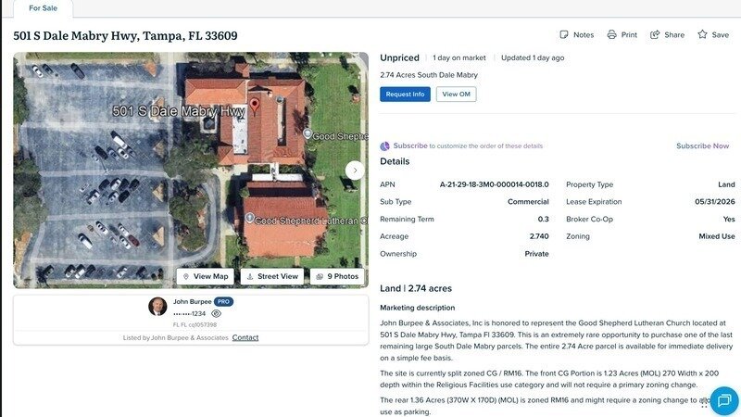Open the Notes icon
This screenshot has height=417, width=741.
564,34
